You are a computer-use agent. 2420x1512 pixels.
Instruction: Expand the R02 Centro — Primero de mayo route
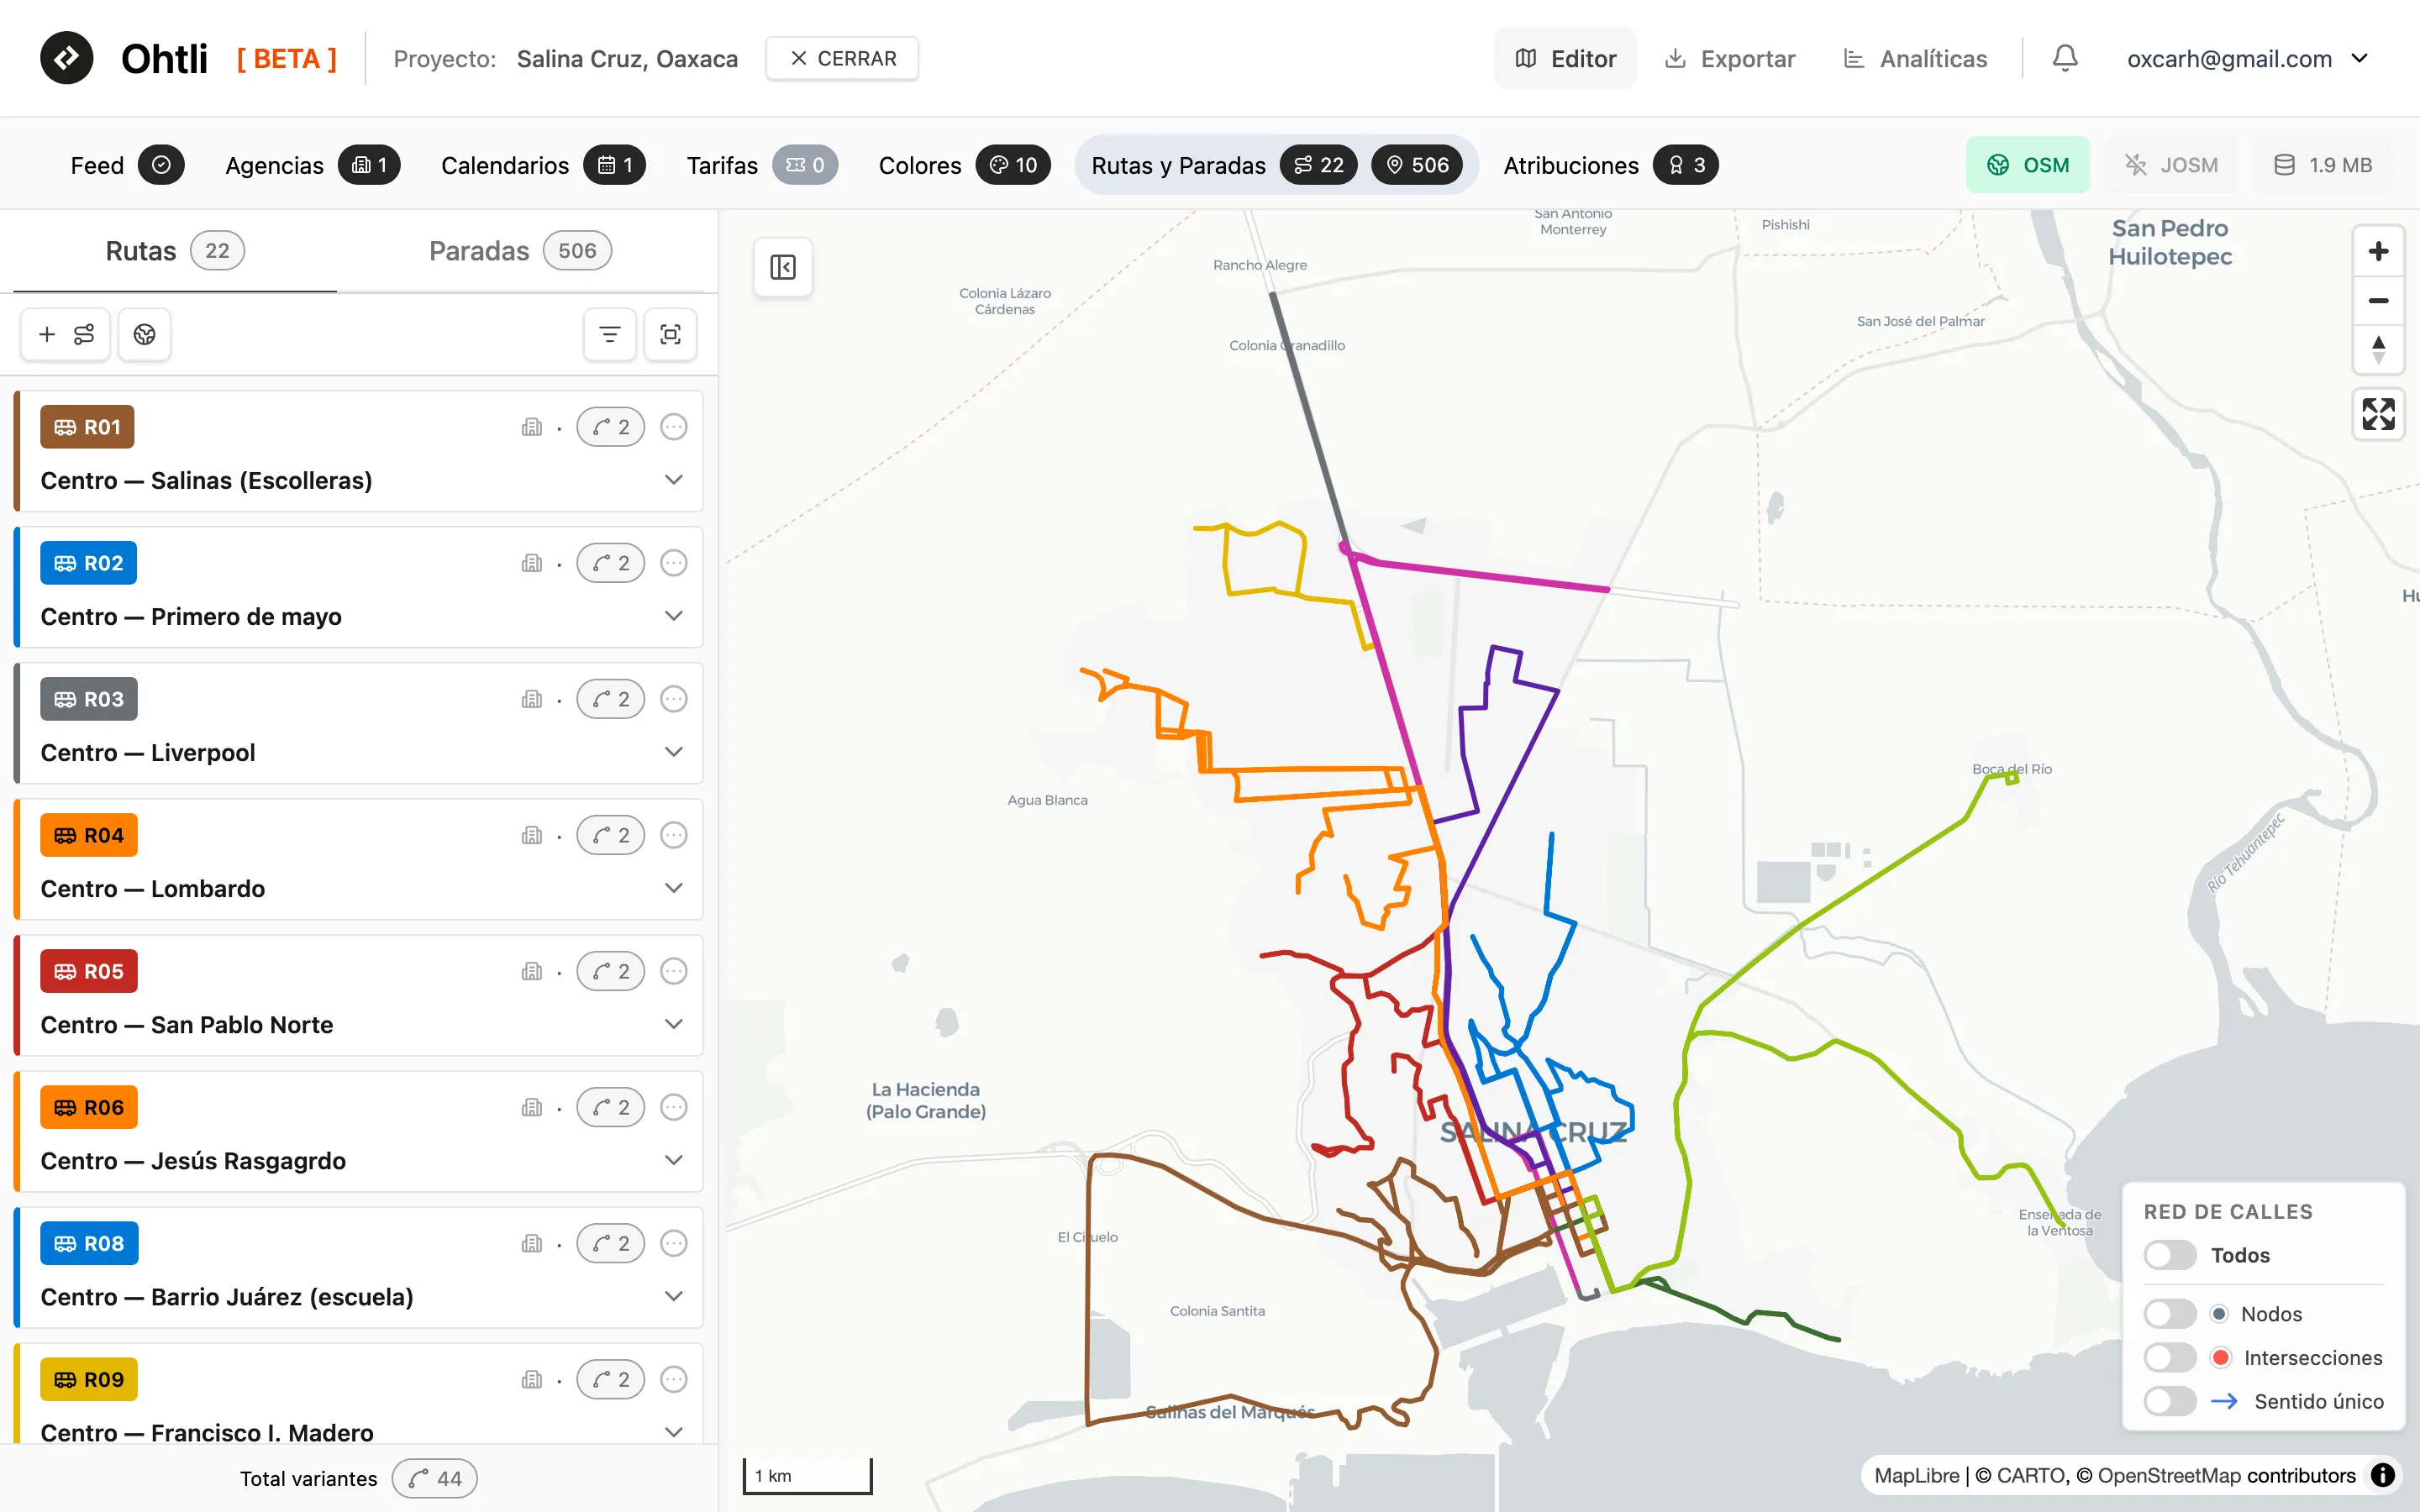(x=674, y=616)
